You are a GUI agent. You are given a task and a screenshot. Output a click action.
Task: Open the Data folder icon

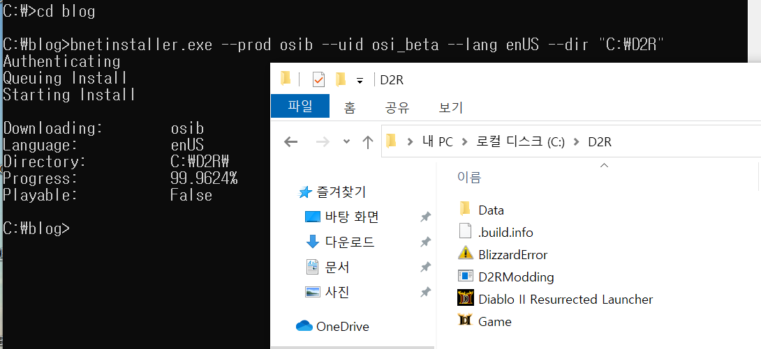pyautogui.click(x=465, y=209)
